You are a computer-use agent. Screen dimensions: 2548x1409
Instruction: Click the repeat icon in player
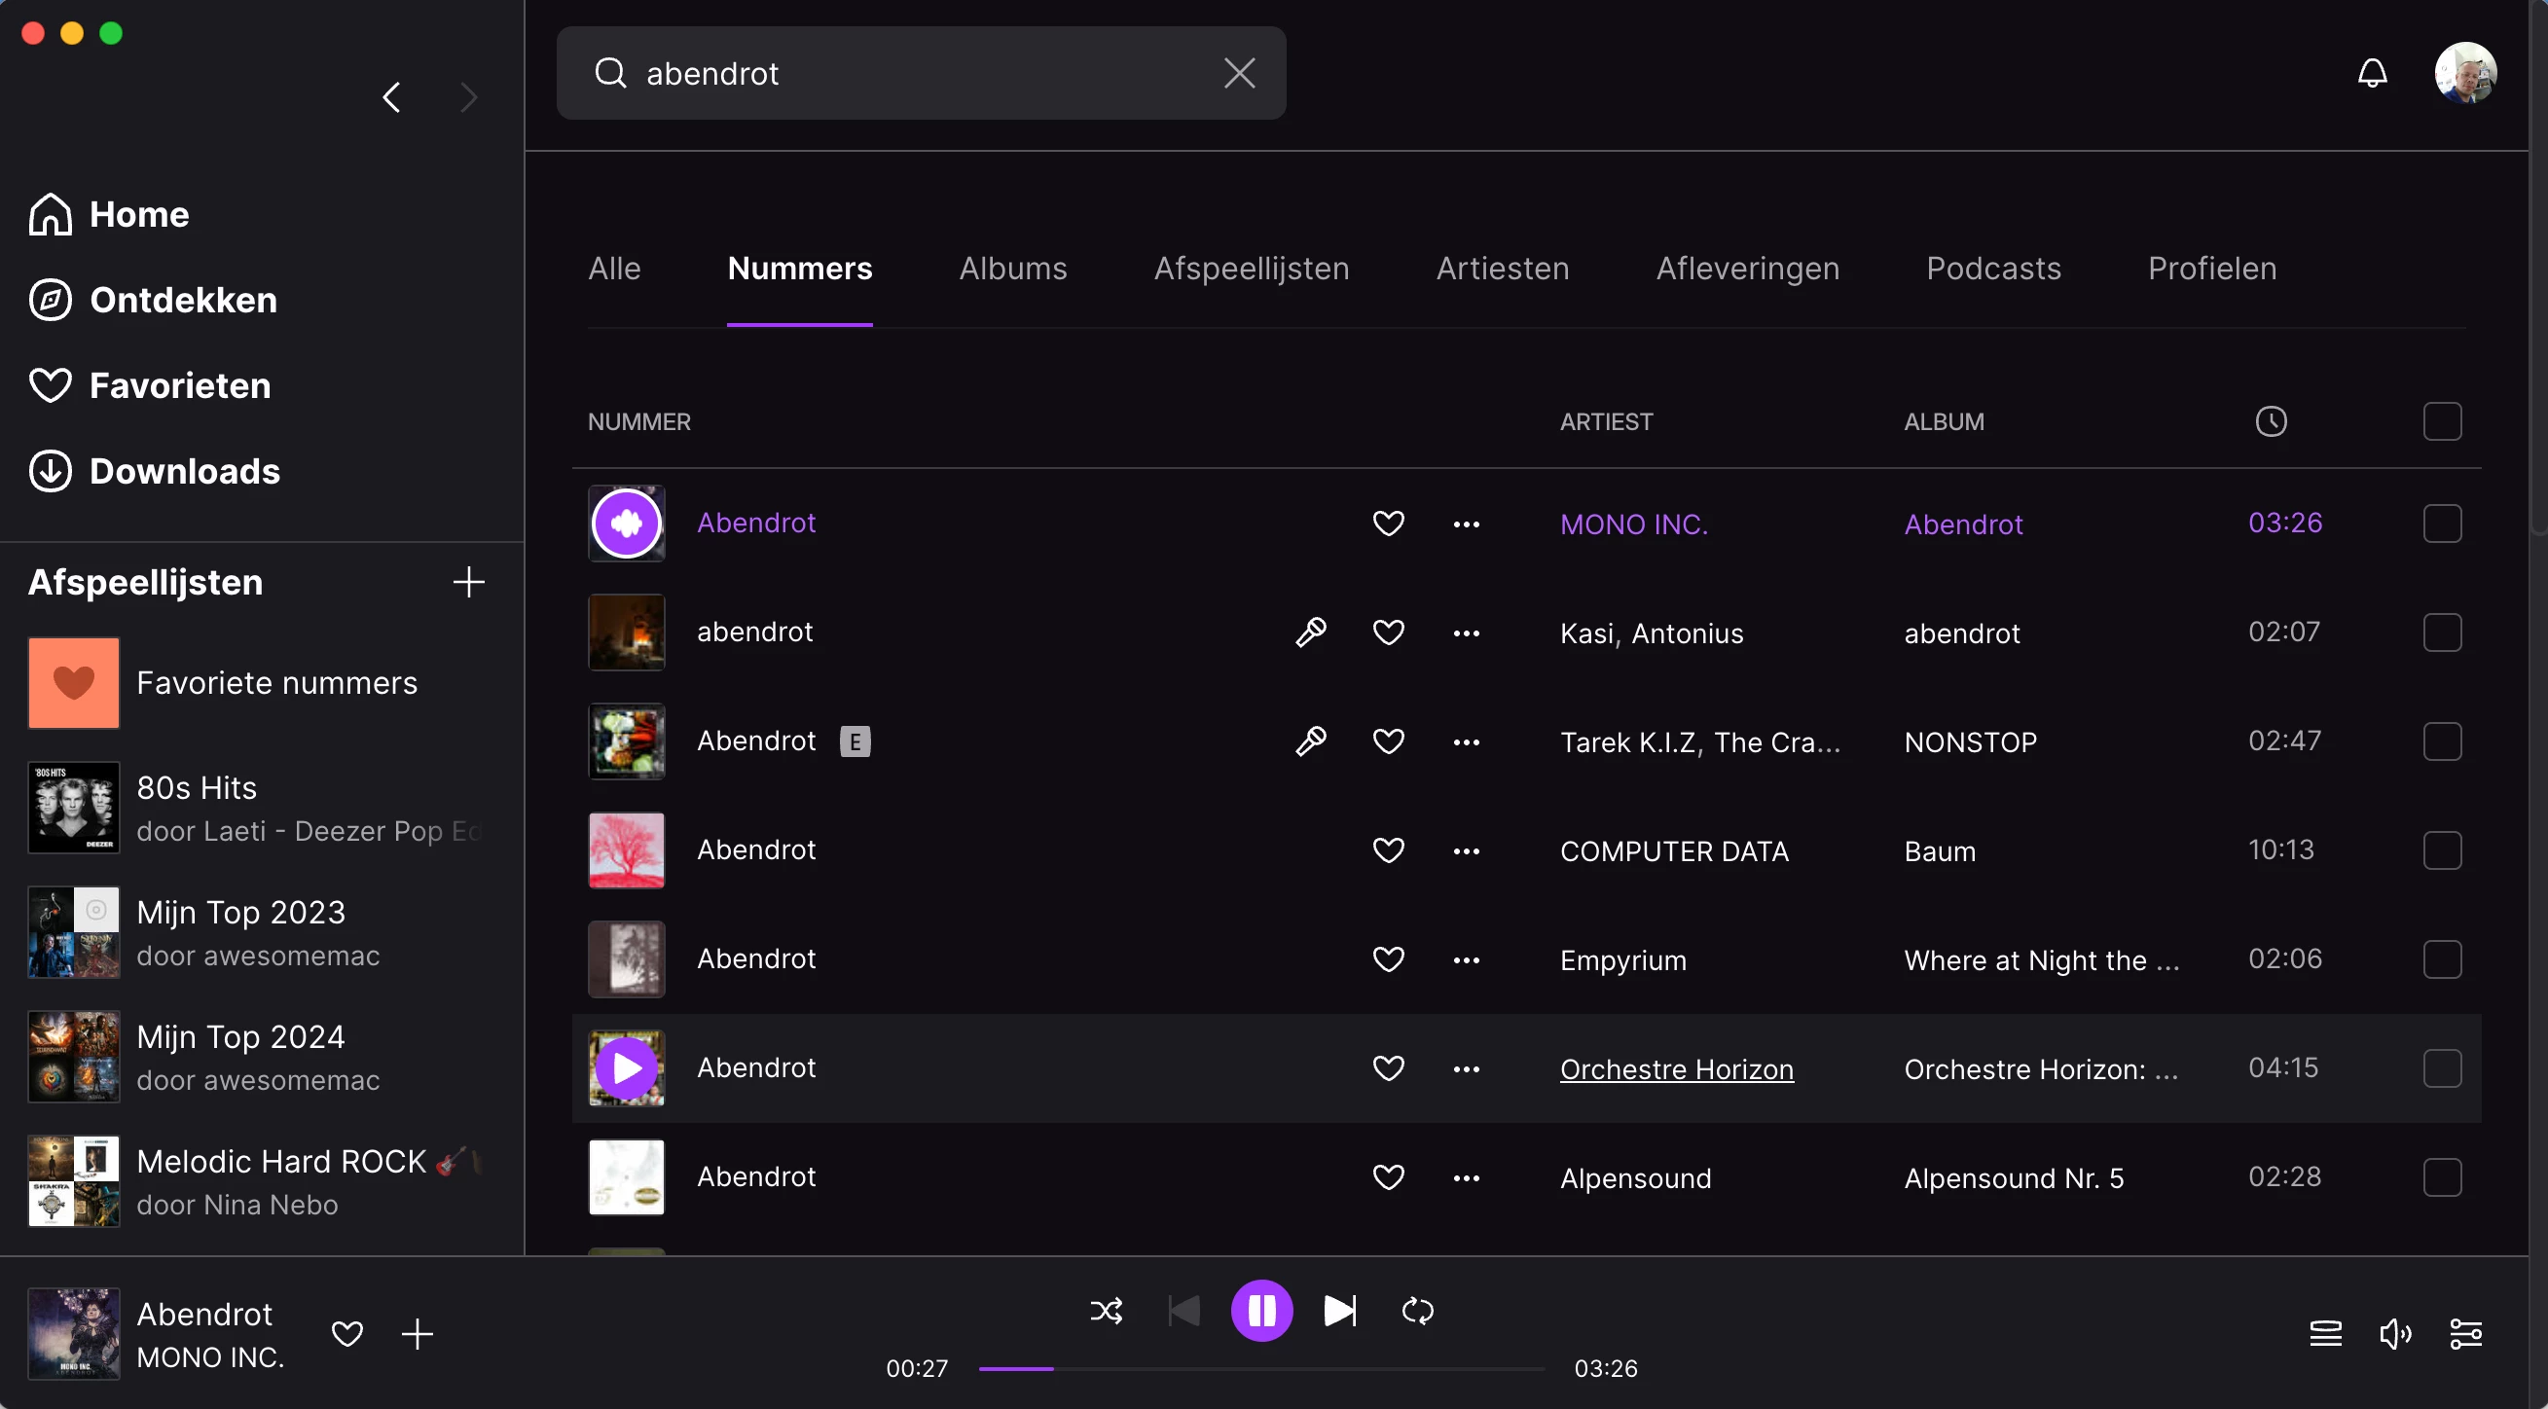[x=1417, y=1311]
